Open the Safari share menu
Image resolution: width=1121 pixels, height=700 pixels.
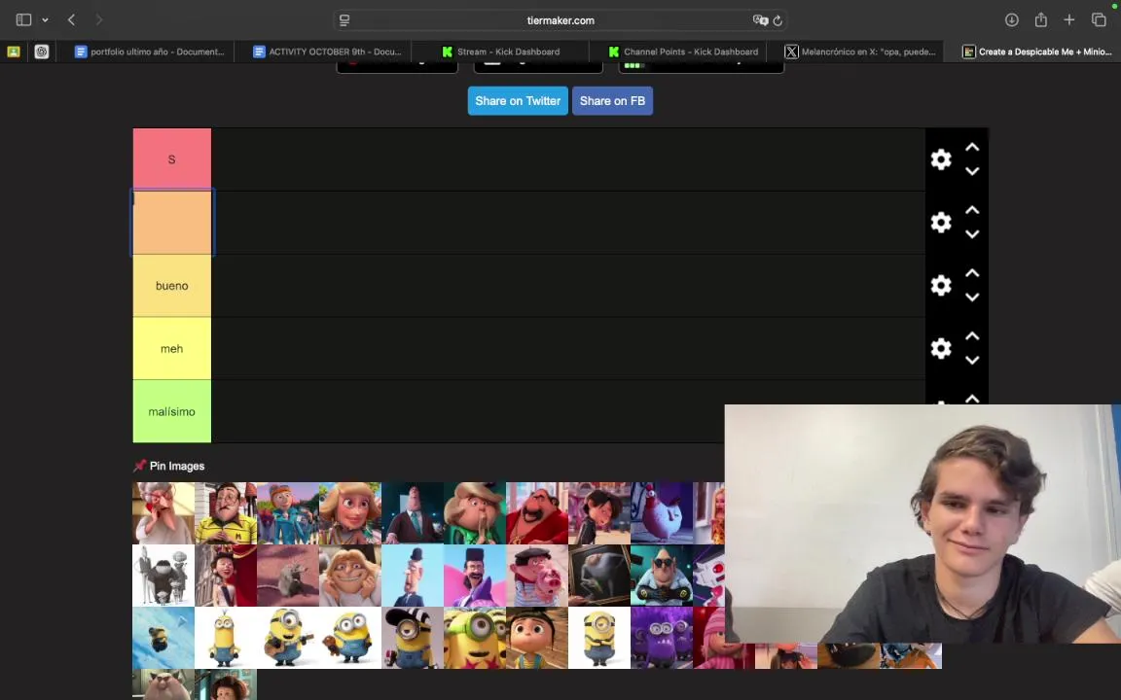(1041, 20)
